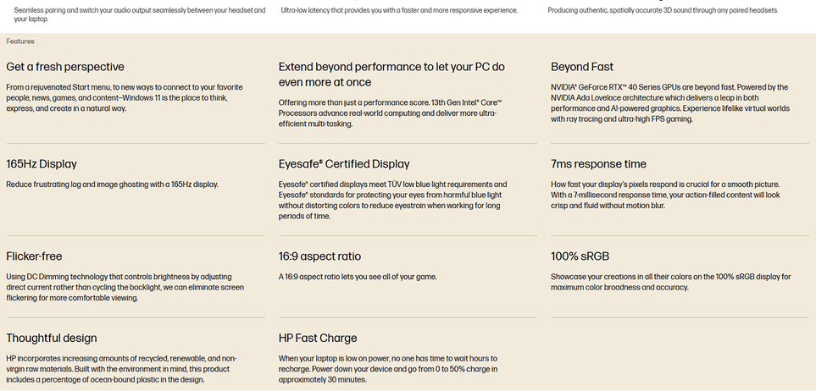Click the small 'Features' section label
The height and width of the screenshot is (391, 816).
click(20, 41)
